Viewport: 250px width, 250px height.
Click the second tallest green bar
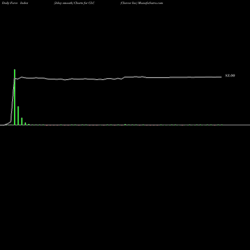18,115
